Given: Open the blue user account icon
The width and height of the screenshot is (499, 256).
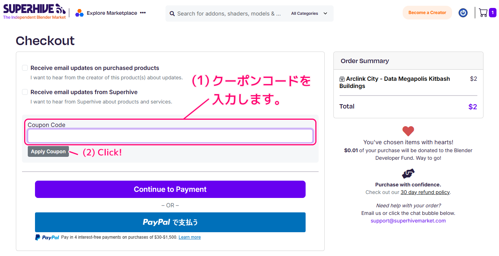Looking at the screenshot, I should (x=463, y=13).
